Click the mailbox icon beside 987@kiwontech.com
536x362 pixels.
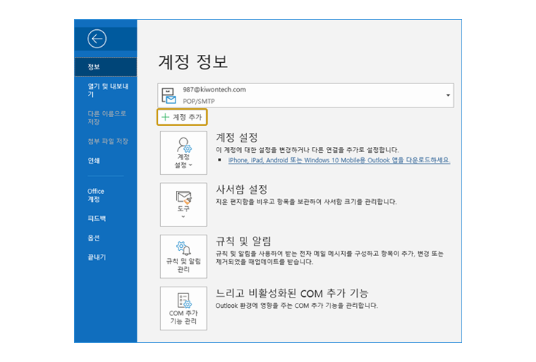click(x=170, y=95)
